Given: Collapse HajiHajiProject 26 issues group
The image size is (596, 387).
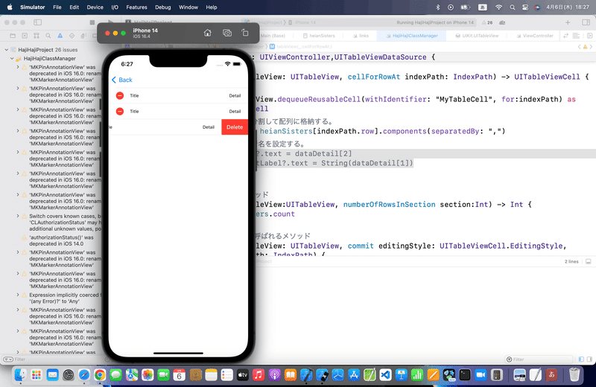Looking at the screenshot, I should click(7, 50).
